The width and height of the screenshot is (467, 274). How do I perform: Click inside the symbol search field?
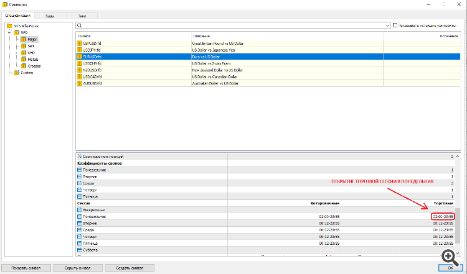(x=233, y=25)
